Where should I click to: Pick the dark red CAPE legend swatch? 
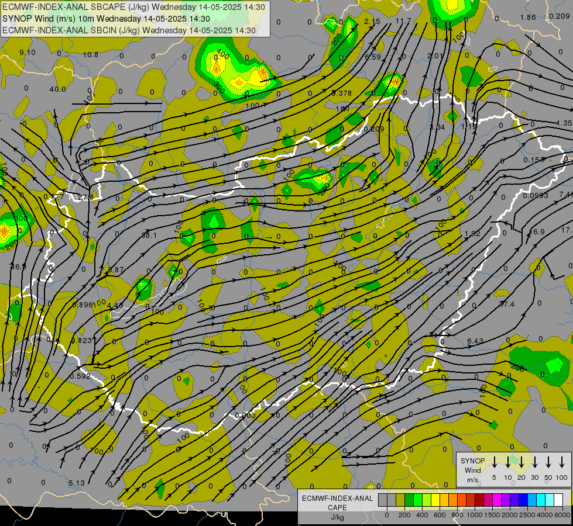(479, 500)
